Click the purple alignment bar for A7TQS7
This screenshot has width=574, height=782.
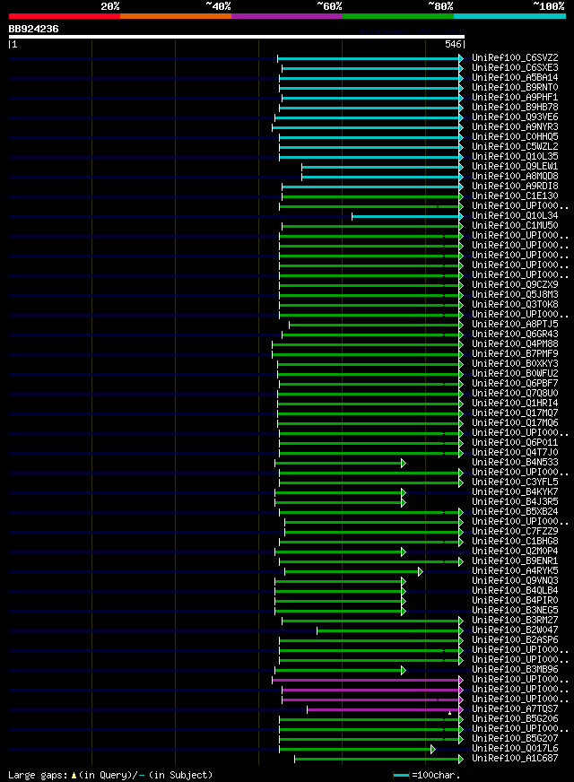[x=385, y=709]
